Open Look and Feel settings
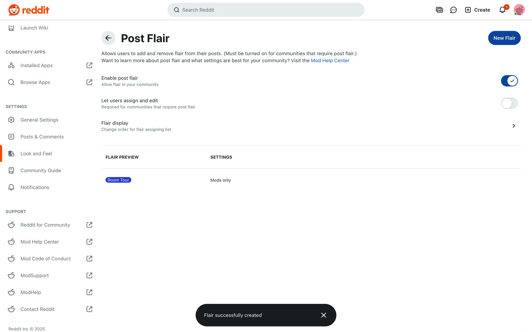The image size is (532, 332). click(36, 154)
